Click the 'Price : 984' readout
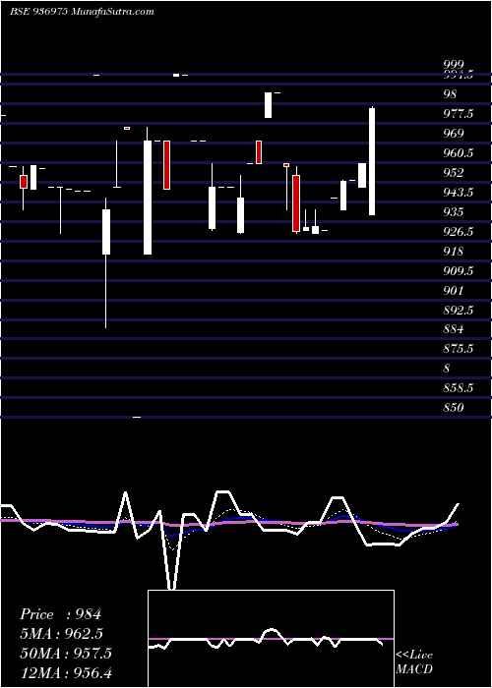 61,614
